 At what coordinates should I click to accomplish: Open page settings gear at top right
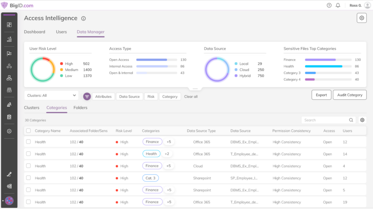click(361, 18)
